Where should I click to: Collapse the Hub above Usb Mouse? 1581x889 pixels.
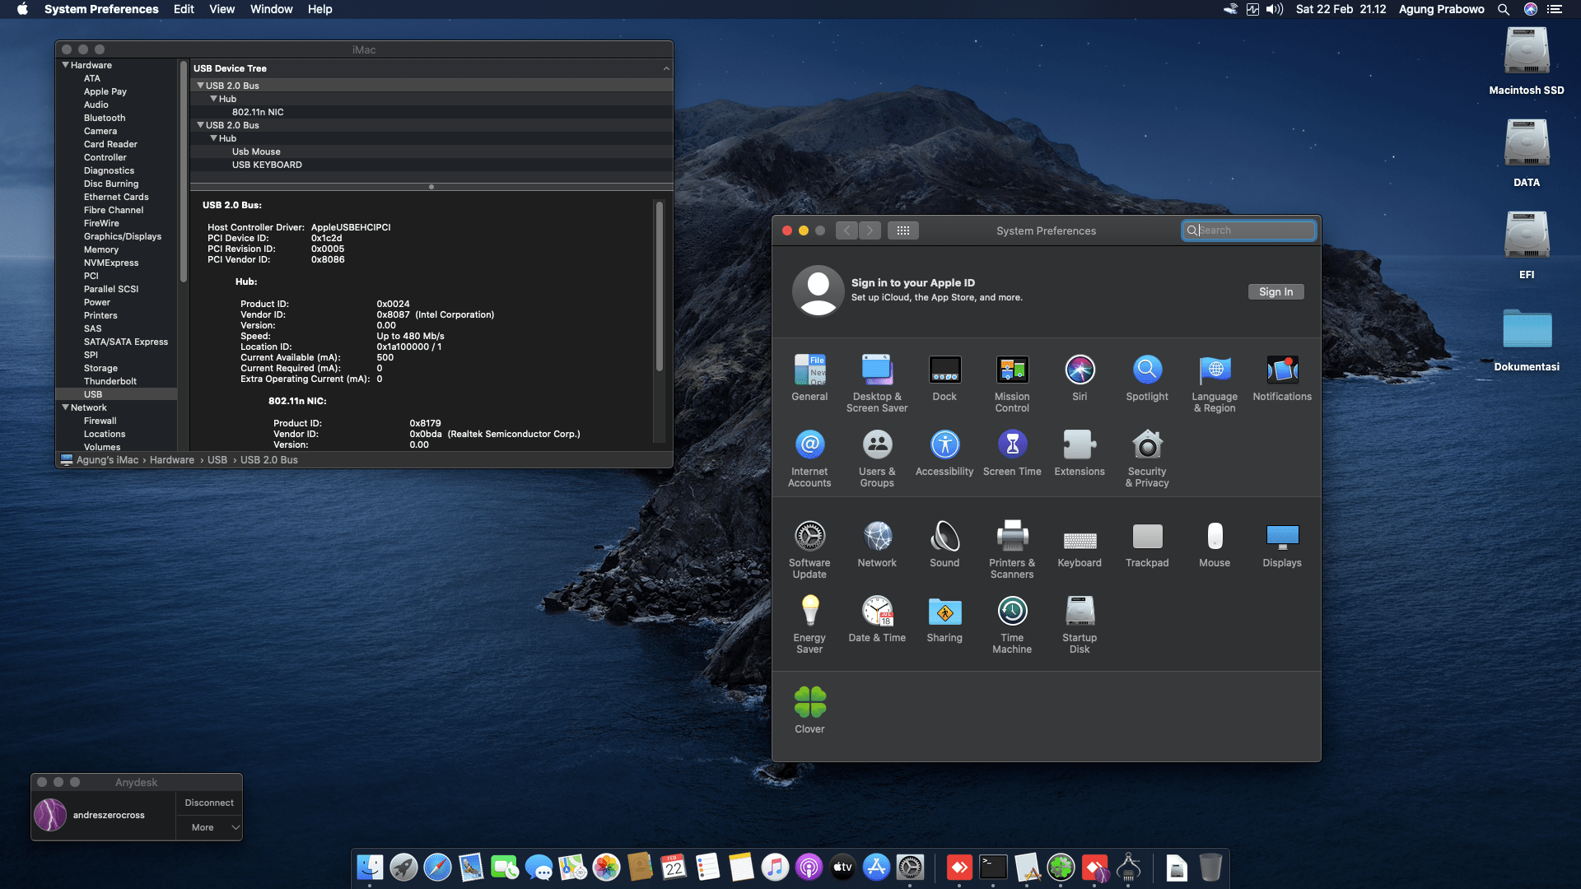(x=213, y=138)
